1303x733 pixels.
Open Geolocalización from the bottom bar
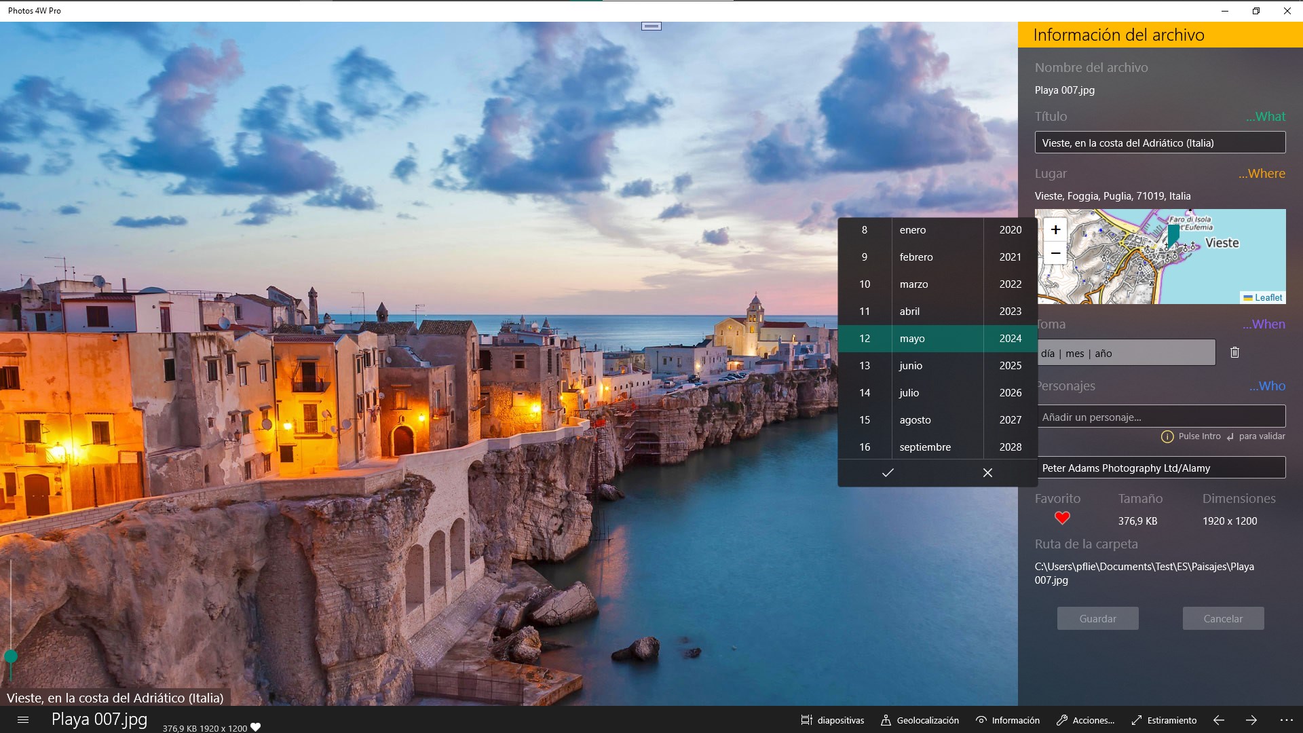point(920,720)
